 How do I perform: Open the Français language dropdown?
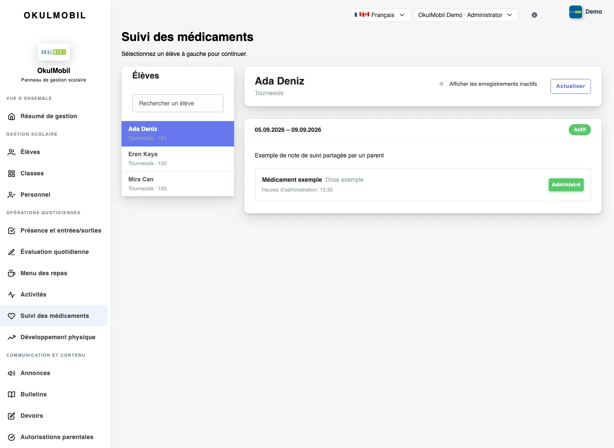(380, 15)
